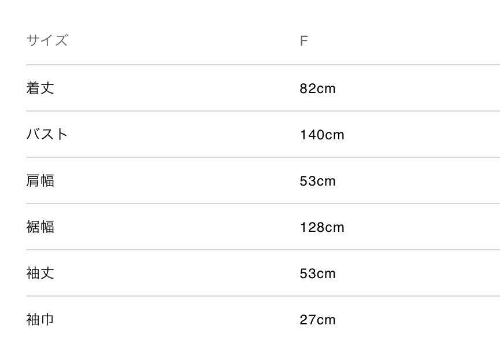
Task: Click the 袖丈 row label
Action: pos(40,273)
